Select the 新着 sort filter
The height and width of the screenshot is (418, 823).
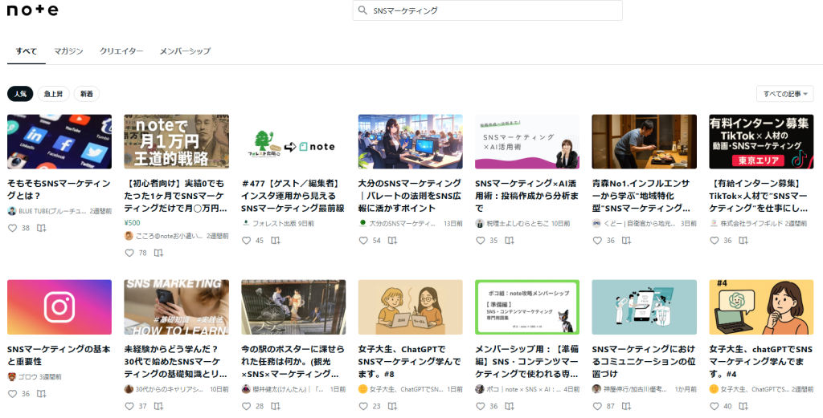(87, 94)
